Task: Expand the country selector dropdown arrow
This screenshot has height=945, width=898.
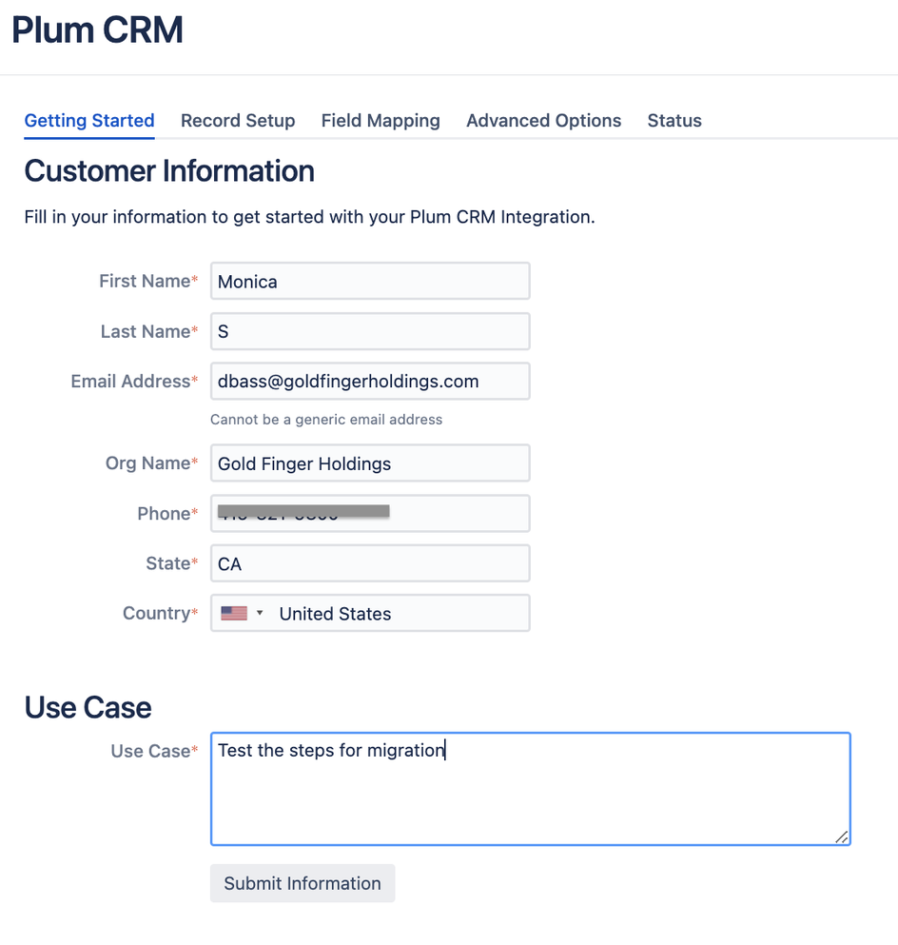Action: point(260,614)
